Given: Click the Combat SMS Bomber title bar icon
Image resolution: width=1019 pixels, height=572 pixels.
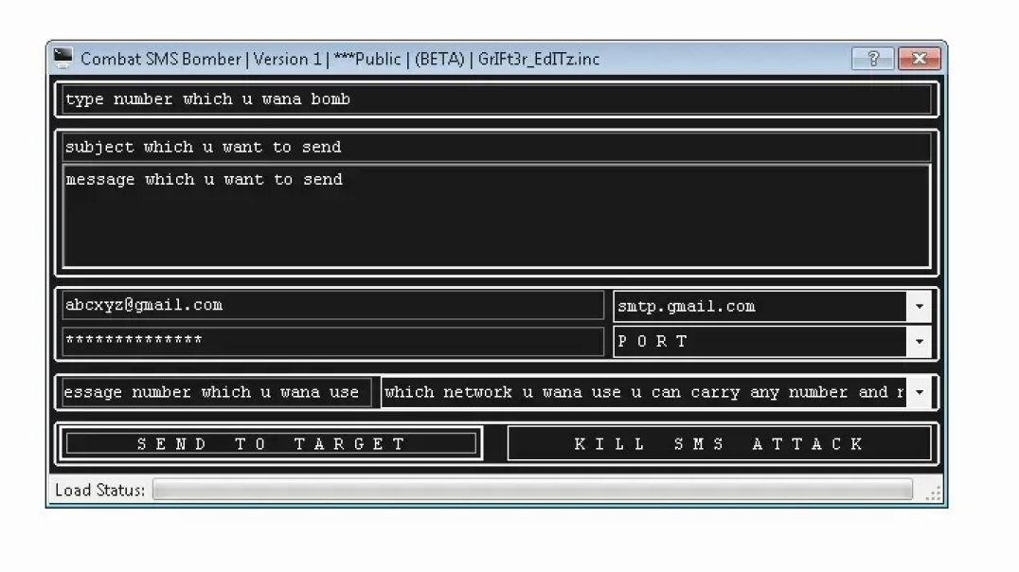Looking at the screenshot, I should (63, 58).
